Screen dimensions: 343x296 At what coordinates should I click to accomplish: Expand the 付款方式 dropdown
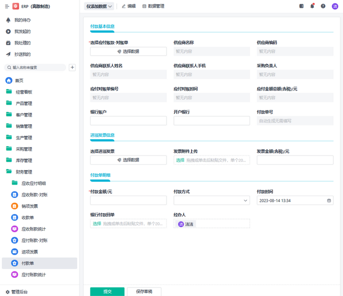212,201
